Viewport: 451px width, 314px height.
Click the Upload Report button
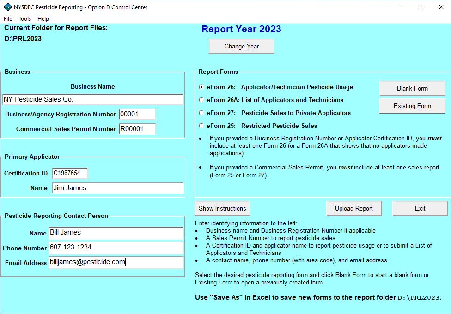coord(354,208)
